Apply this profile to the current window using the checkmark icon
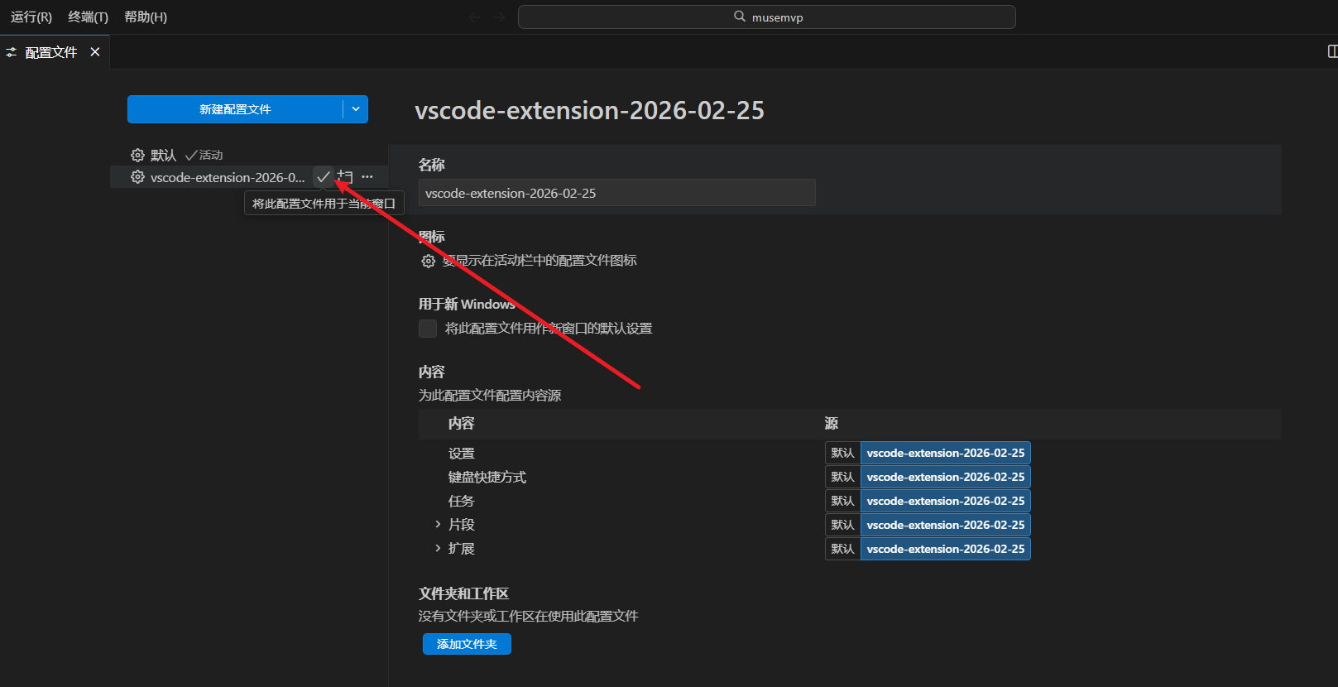The height and width of the screenshot is (687, 1338). click(x=324, y=177)
